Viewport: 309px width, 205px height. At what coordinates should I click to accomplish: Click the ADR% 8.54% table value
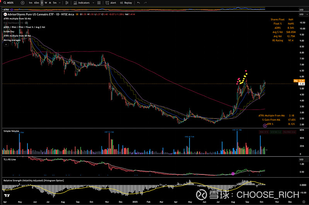pos(291,28)
